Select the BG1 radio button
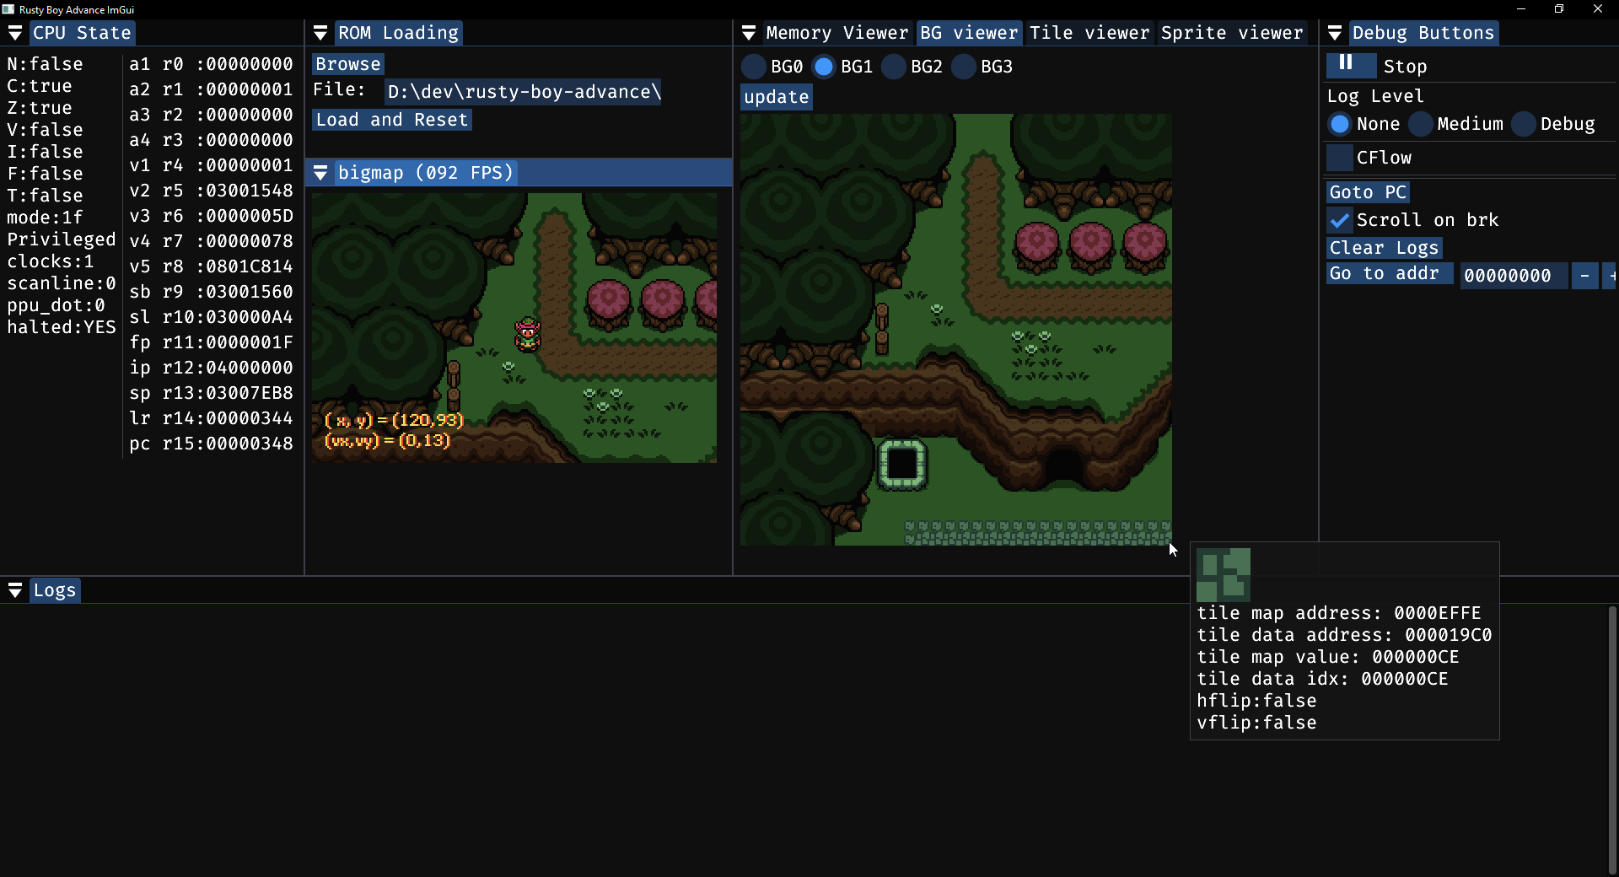Viewport: 1619px width, 877px height. coord(824,67)
